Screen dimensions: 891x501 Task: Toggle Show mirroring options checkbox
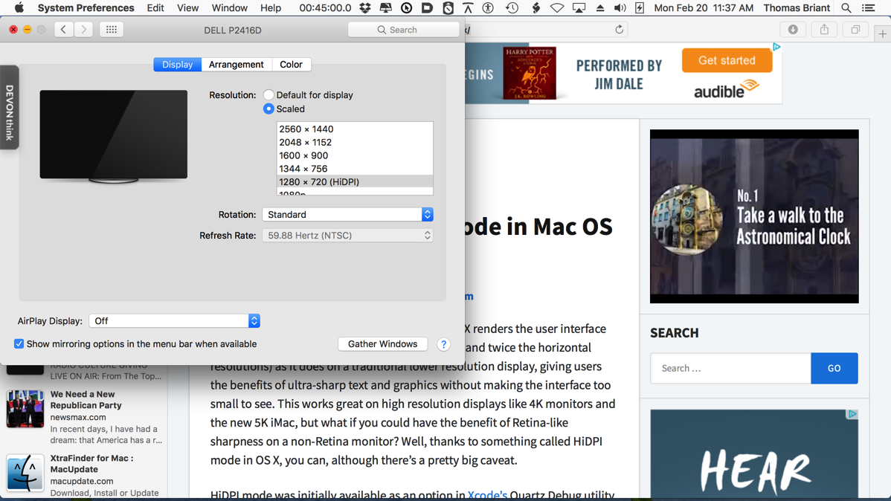pos(19,343)
